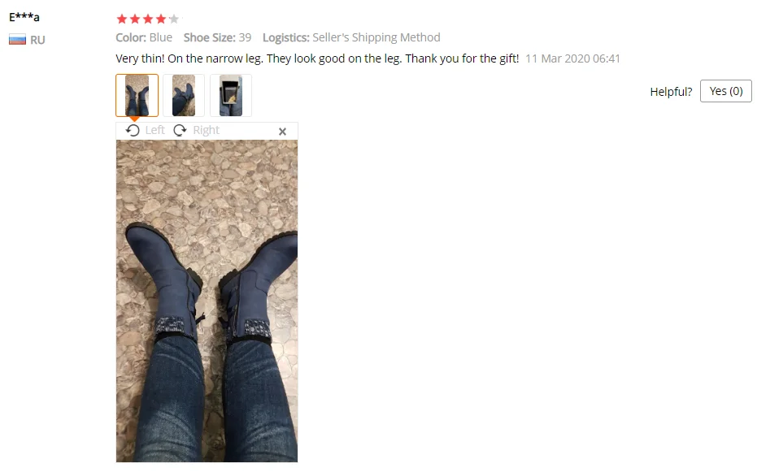The height and width of the screenshot is (472, 757).
Task: Select the first boots thumbnail
Action: pyautogui.click(x=137, y=96)
